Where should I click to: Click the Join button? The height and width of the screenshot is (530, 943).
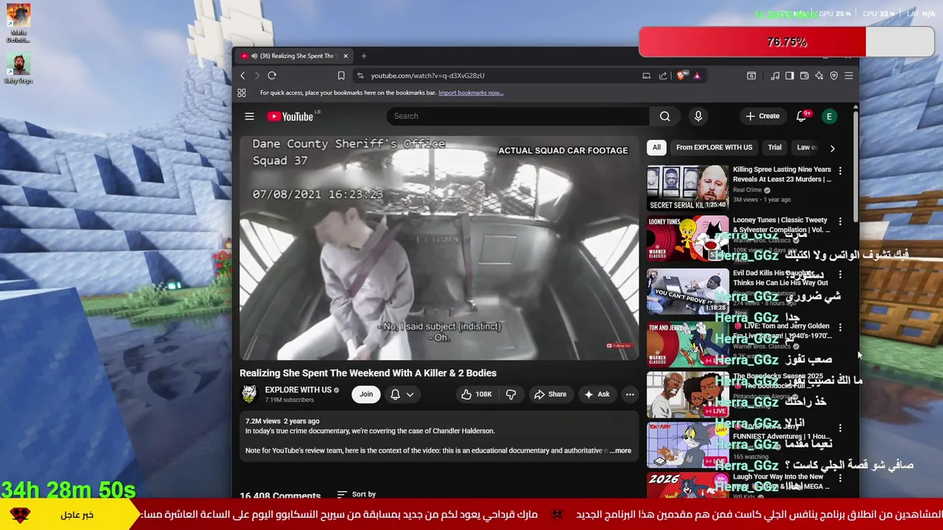click(x=366, y=395)
